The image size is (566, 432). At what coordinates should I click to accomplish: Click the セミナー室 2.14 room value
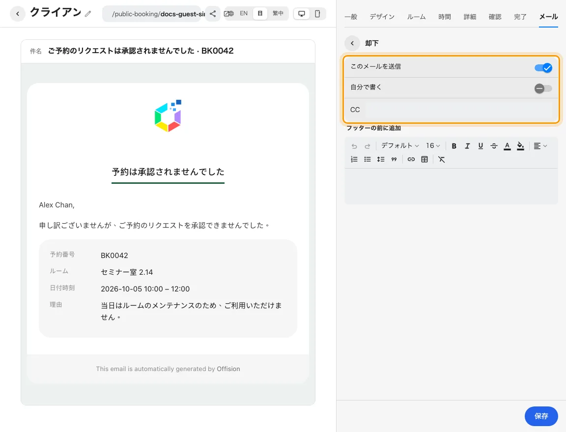[x=127, y=272]
